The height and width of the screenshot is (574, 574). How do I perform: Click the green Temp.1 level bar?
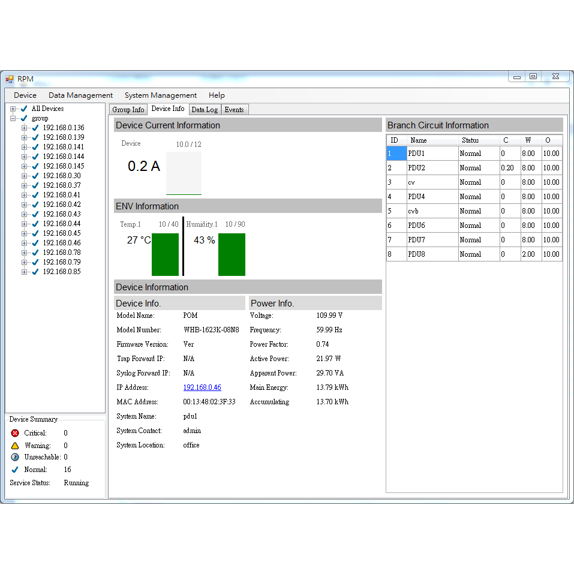click(165, 255)
